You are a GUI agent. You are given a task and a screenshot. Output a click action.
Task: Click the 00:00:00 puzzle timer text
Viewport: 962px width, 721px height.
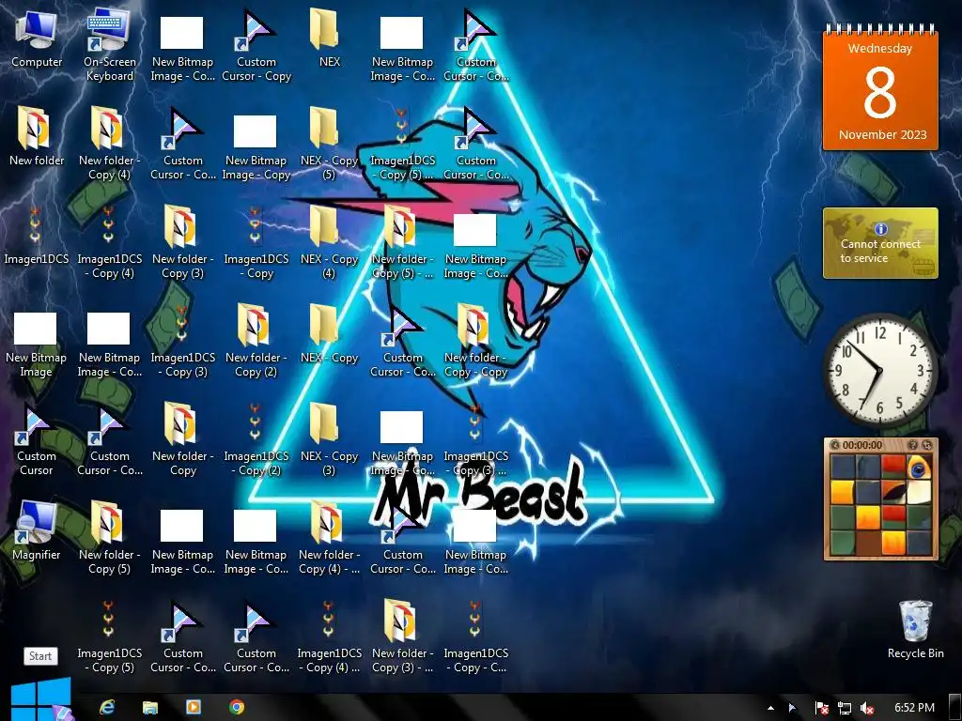(x=862, y=445)
